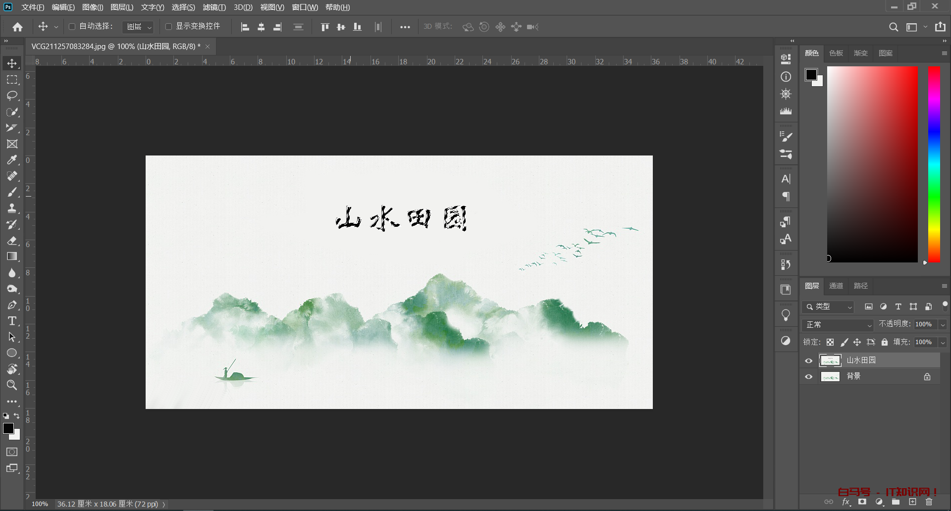This screenshot has height=511, width=951.
Task: Select the Crop tool
Action: 12,128
